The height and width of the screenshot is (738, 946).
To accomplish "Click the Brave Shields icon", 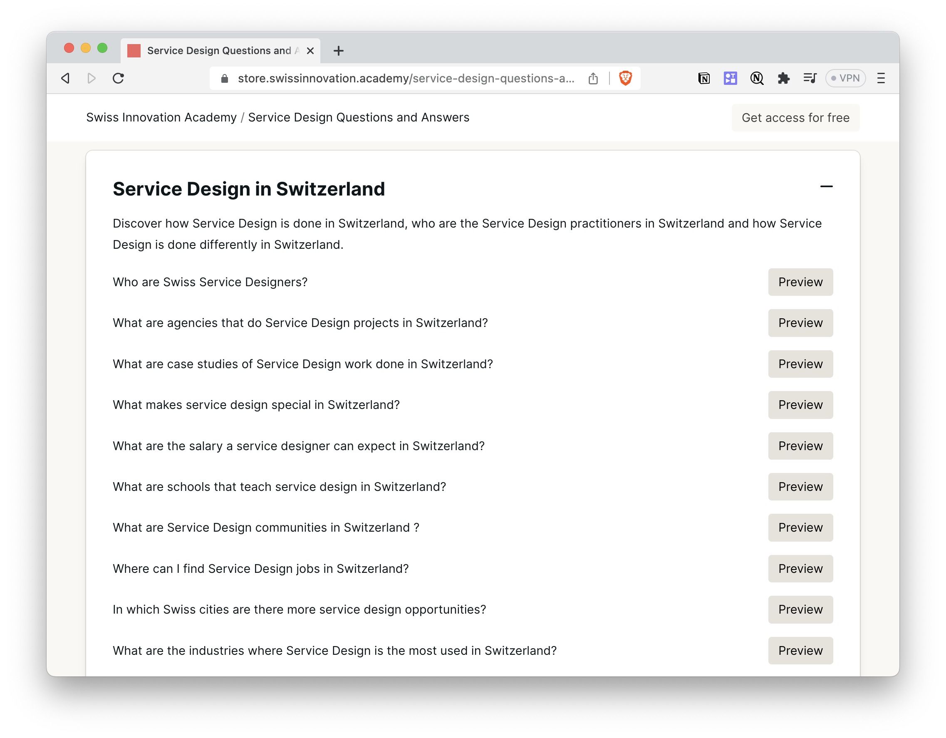I will pyautogui.click(x=626, y=78).
